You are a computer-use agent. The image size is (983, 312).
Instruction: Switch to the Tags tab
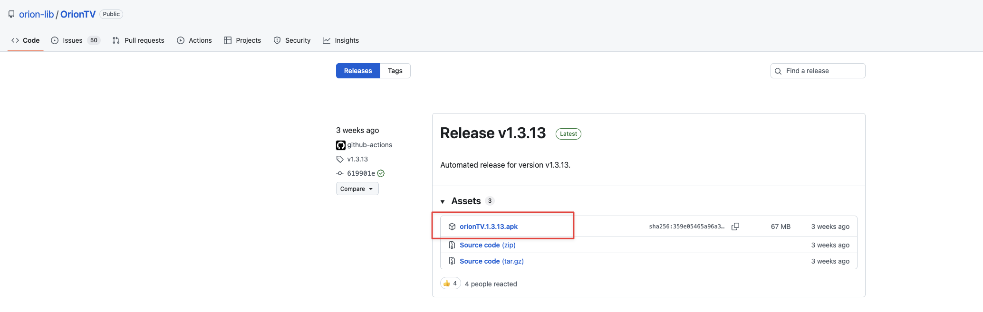[x=395, y=71]
